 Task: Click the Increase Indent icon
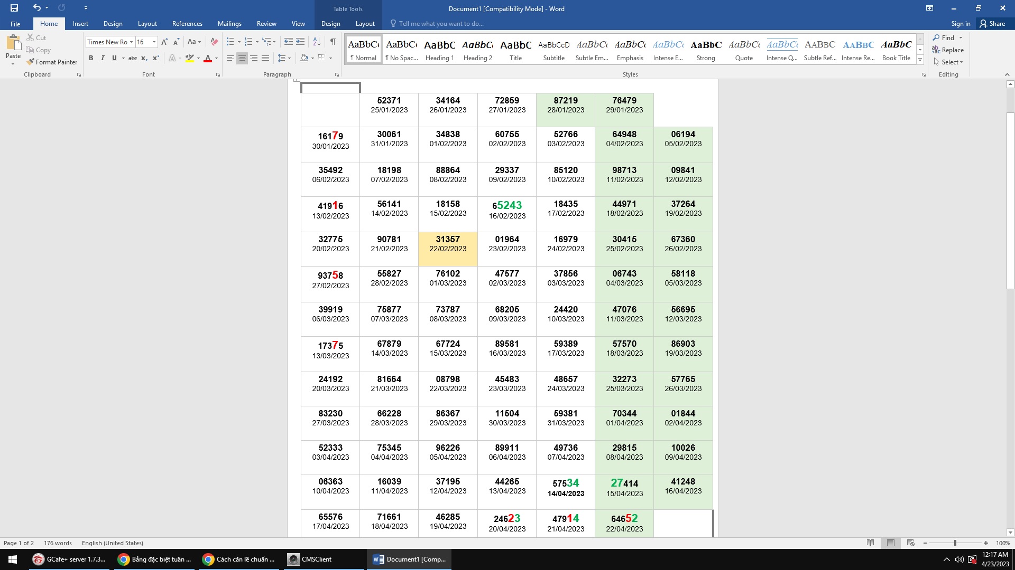tap(300, 42)
